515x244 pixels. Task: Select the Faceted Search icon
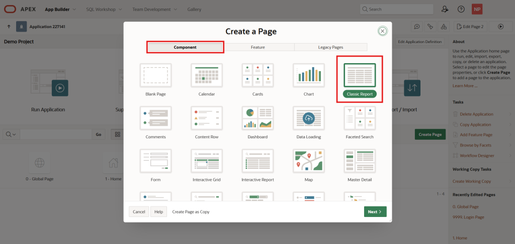360,118
